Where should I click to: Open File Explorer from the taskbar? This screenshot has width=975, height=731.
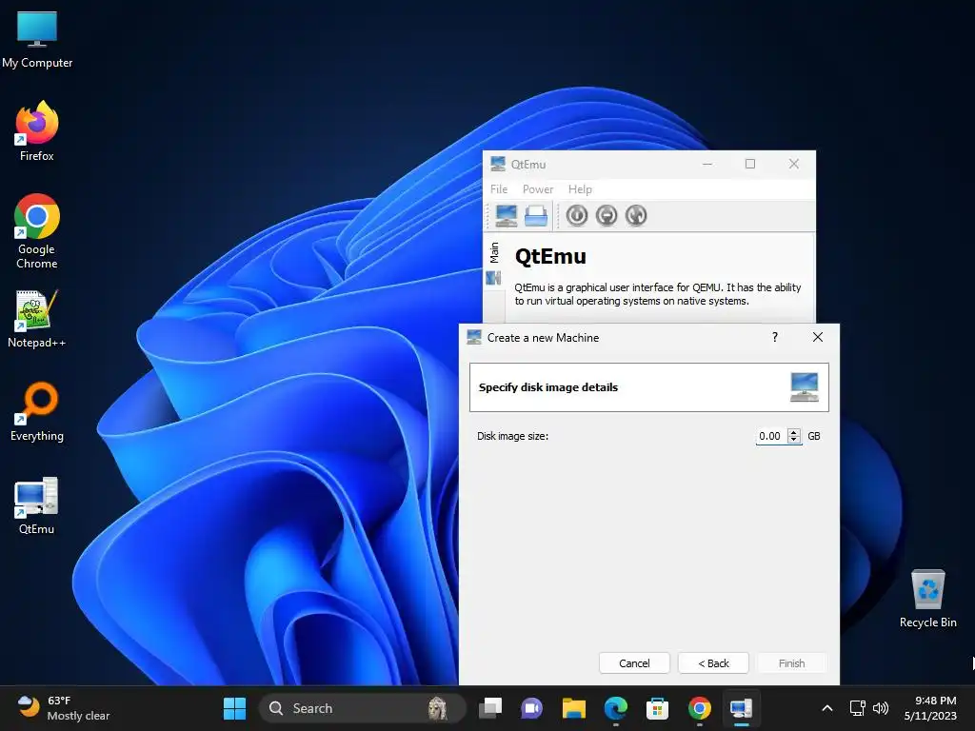574,708
